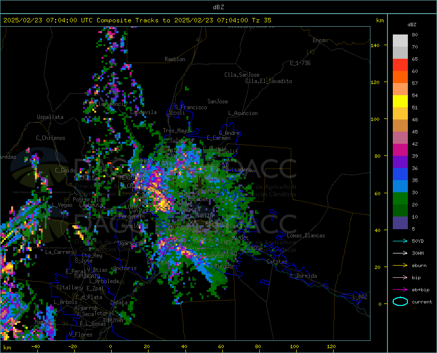The image size is (437, 353).
Task: Click the 'Mirador' place name
Action: [224, 266]
